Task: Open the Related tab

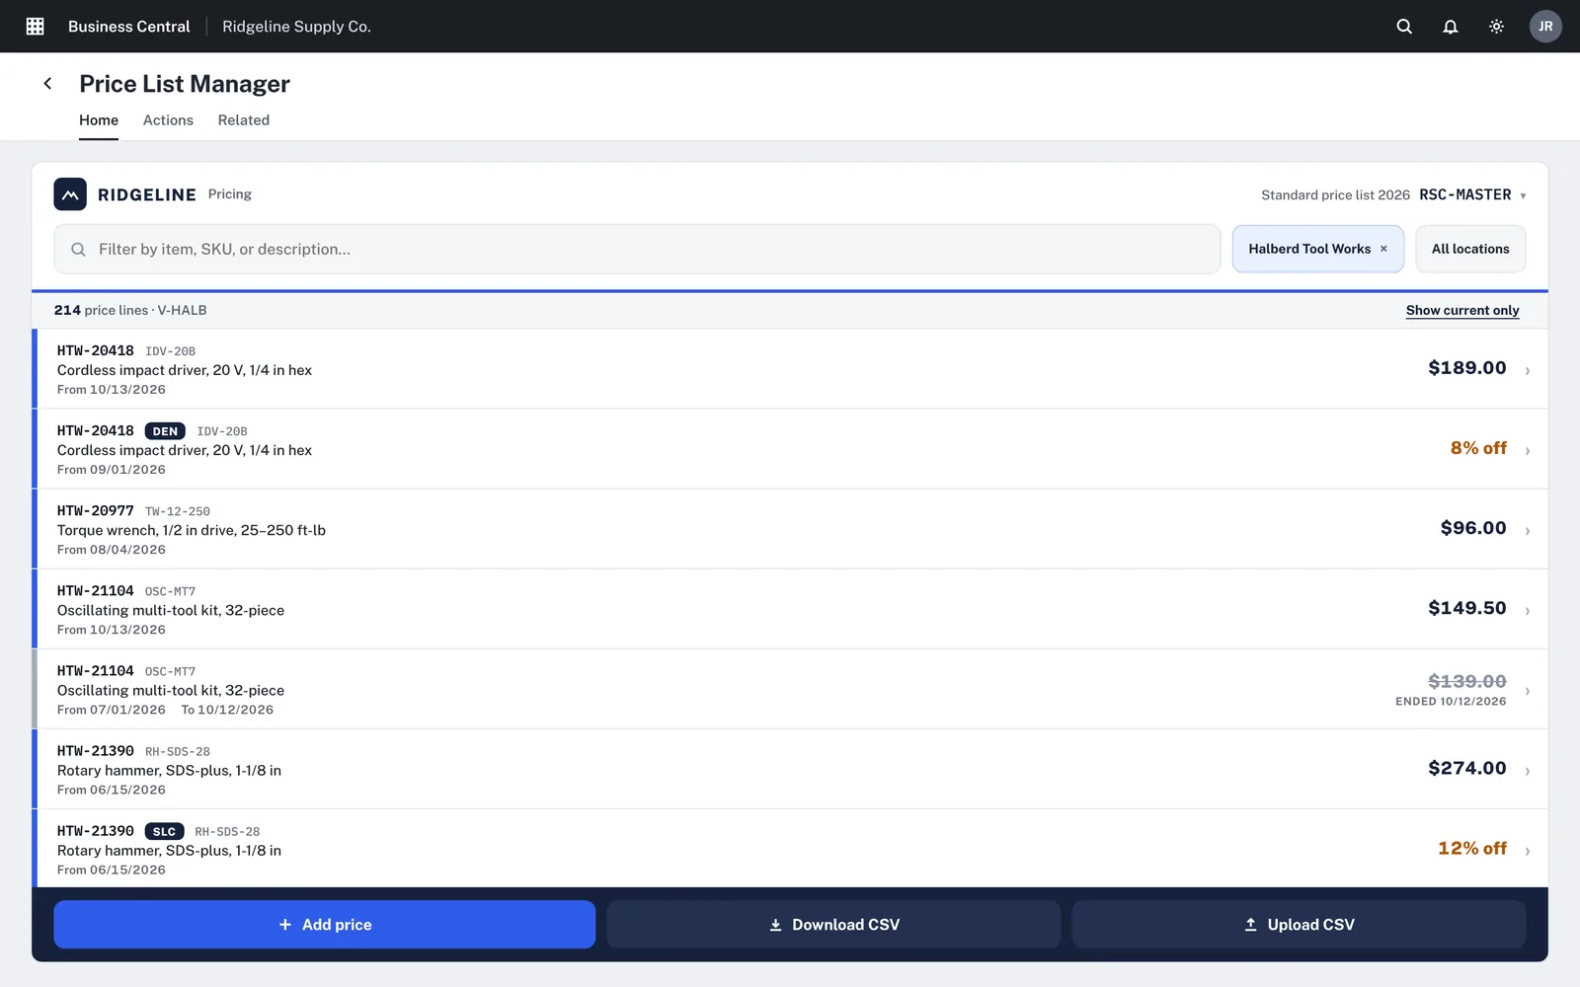Action: tap(244, 120)
